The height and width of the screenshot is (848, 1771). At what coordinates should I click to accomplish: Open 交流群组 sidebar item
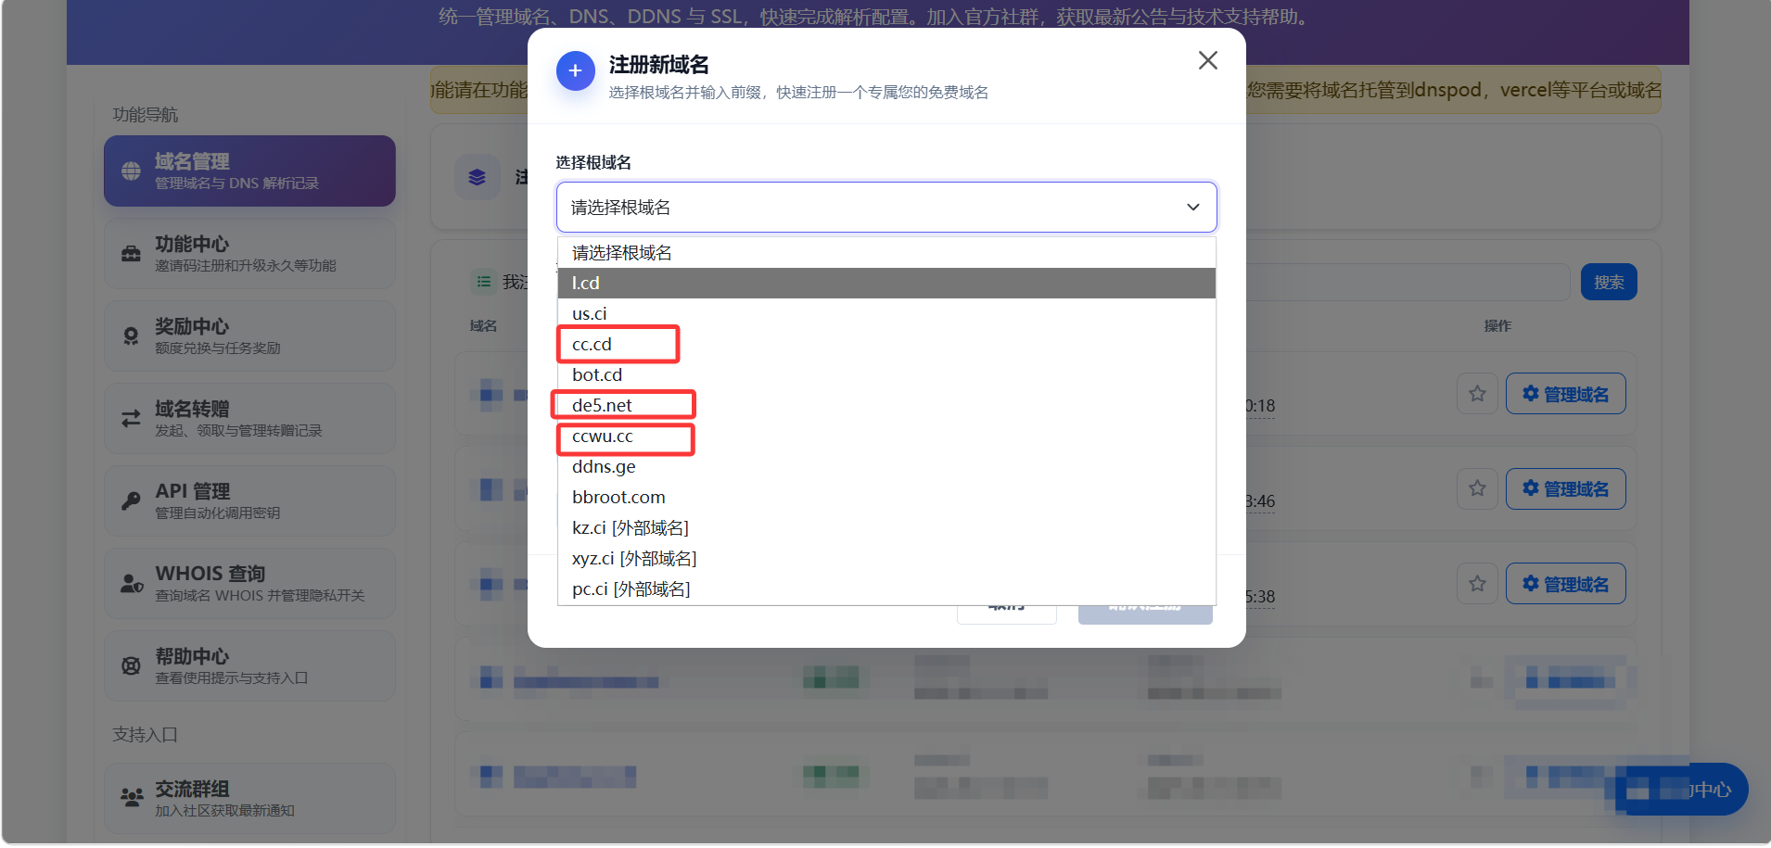tap(249, 798)
